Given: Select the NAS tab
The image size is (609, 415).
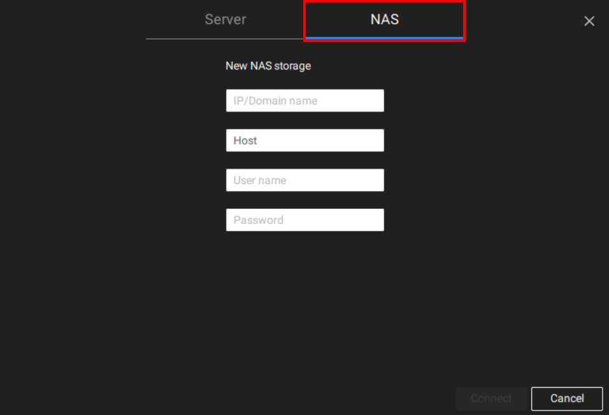Looking at the screenshot, I should [385, 19].
